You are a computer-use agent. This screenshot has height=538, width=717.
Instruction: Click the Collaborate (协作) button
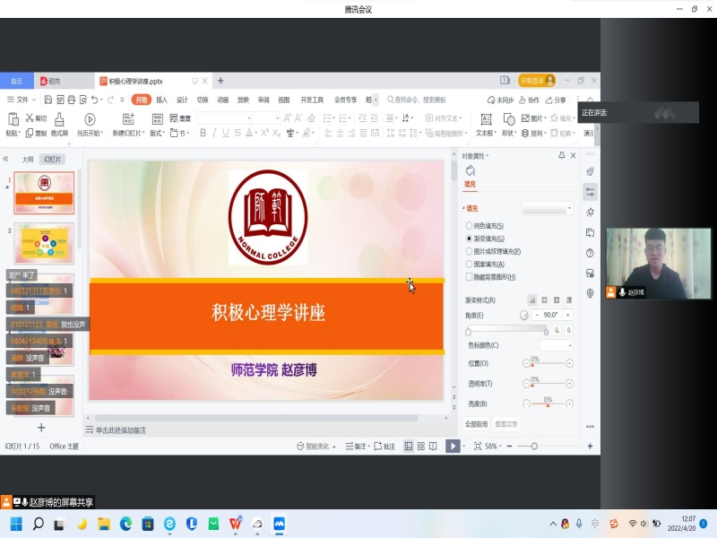pyautogui.click(x=529, y=100)
